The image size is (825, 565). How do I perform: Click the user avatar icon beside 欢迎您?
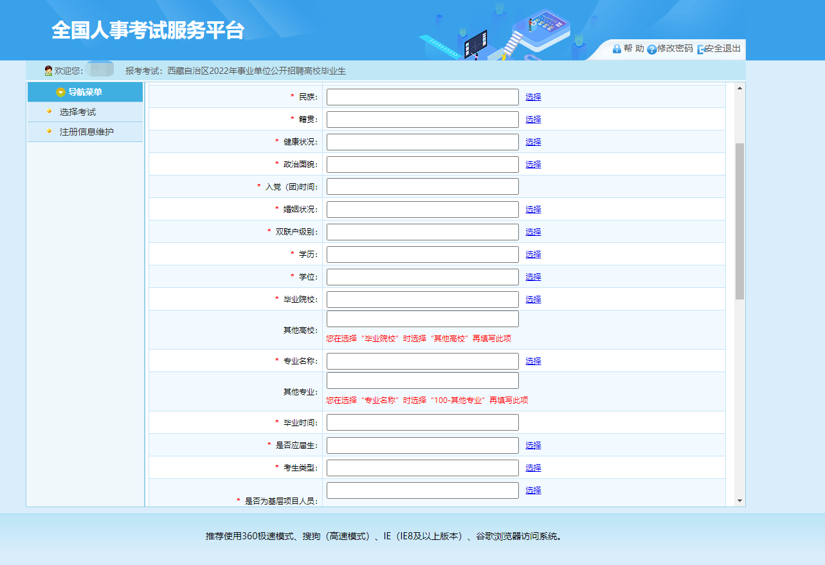[x=48, y=71]
